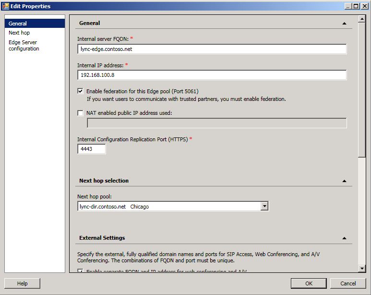
Task: Select Next hop in the left navigation
Action: 19,33
